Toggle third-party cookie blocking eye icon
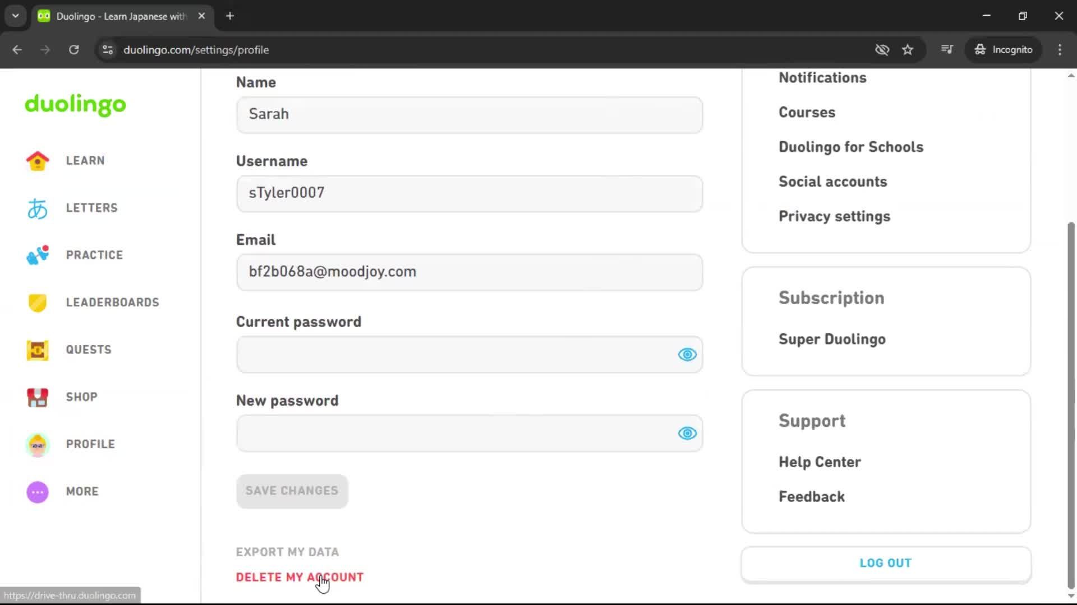 coord(882,50)
